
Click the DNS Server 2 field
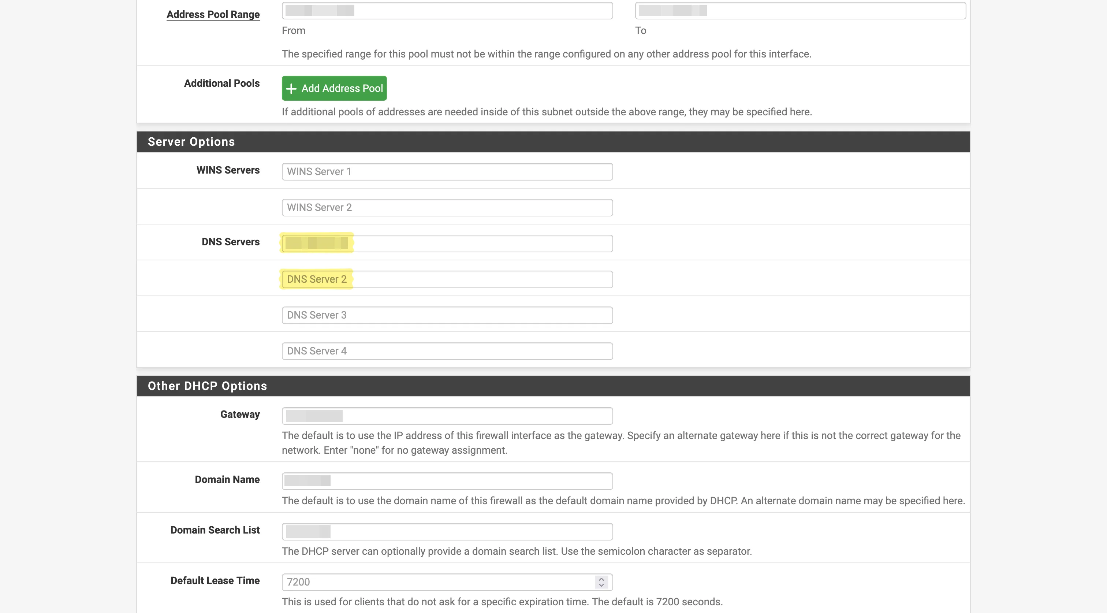pyautogui.click(x=447, y=279)
